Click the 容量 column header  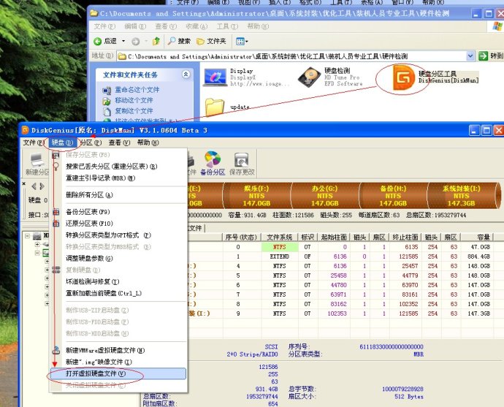pos(477,237)
